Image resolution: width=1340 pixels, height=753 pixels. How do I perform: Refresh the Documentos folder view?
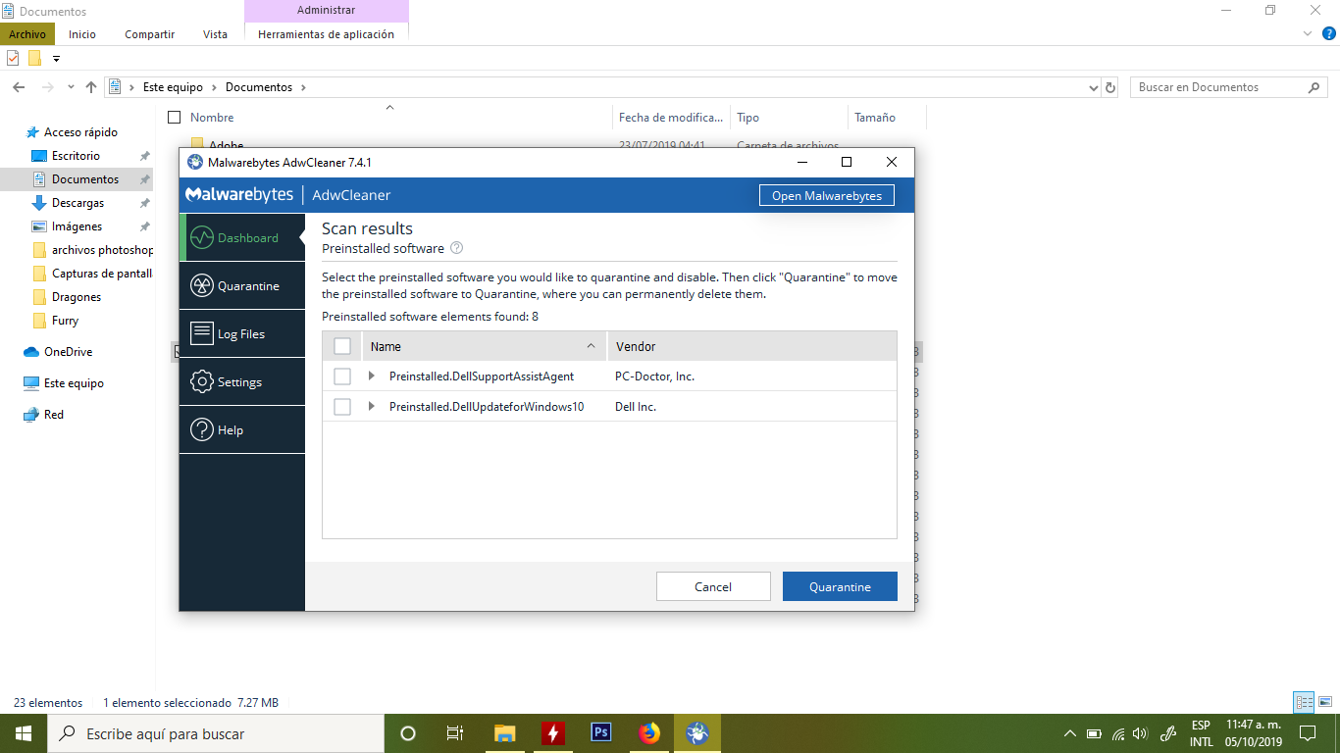[1110, 87]
